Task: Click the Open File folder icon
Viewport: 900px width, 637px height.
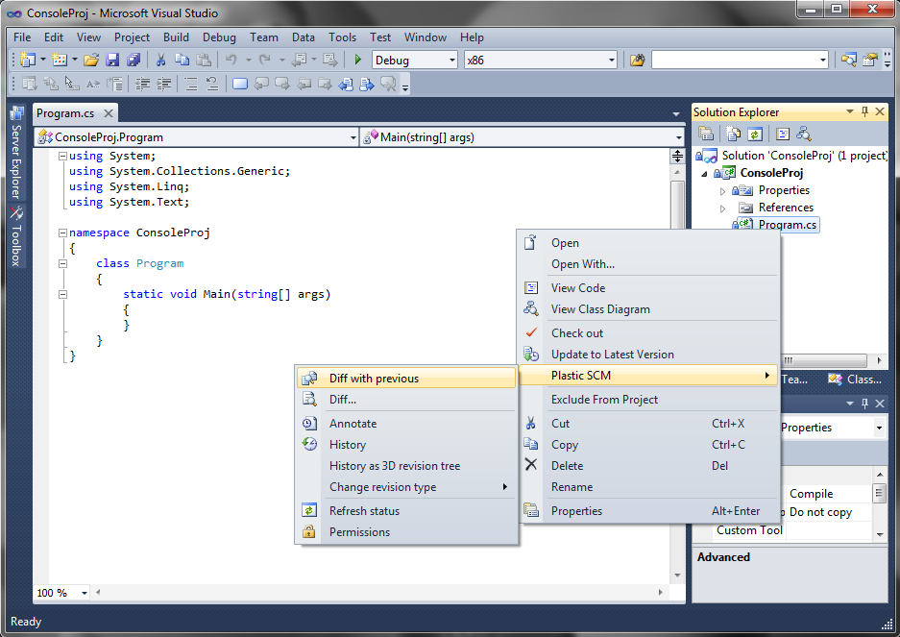Action: [91, 60]
